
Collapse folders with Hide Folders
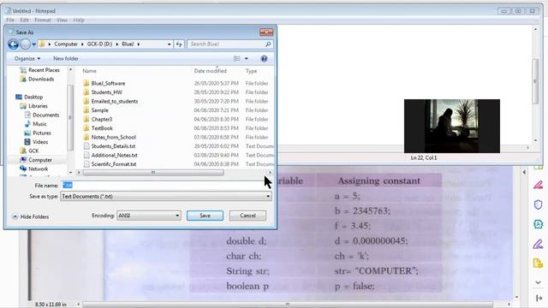[x=31, y=216]
